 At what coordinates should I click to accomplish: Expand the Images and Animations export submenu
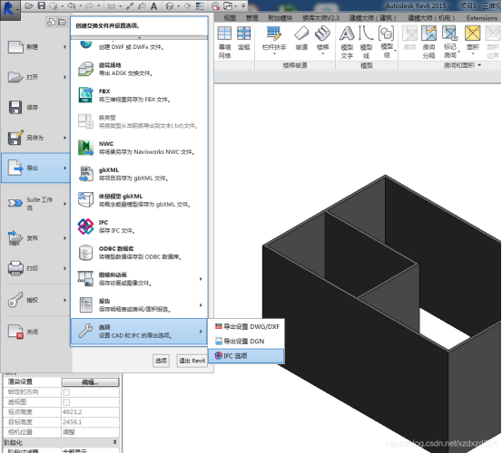click(x=201, y=279)
